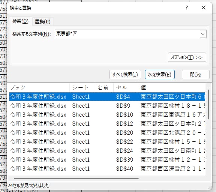Click the dialog resize grip corner
Image resolution: width=216 pixels, height=192 pixels.
click(210, 188)
